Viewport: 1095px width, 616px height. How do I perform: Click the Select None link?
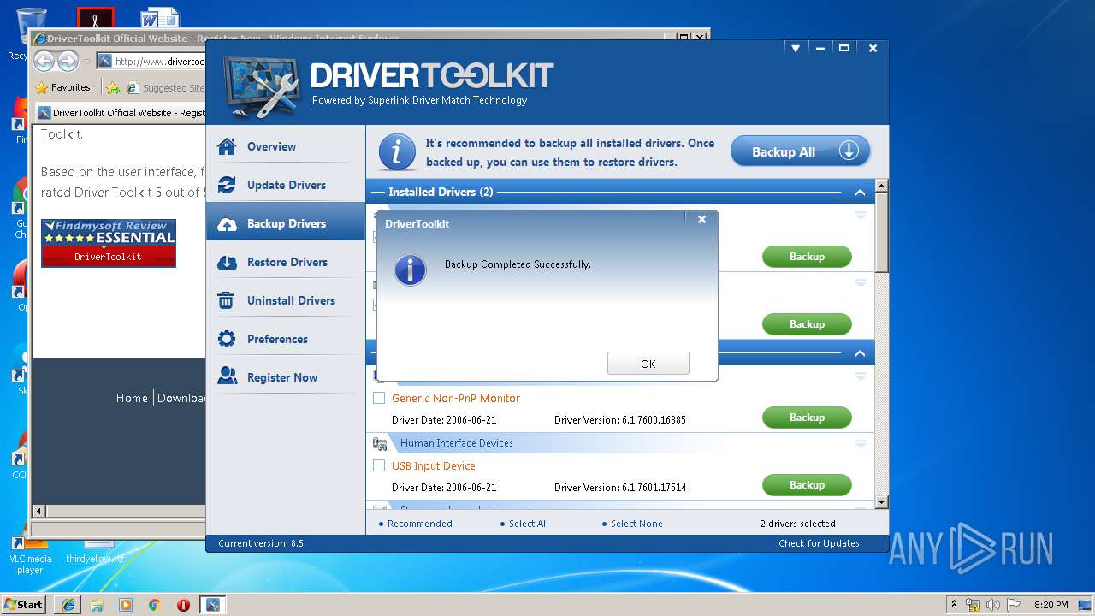point(636,524)
